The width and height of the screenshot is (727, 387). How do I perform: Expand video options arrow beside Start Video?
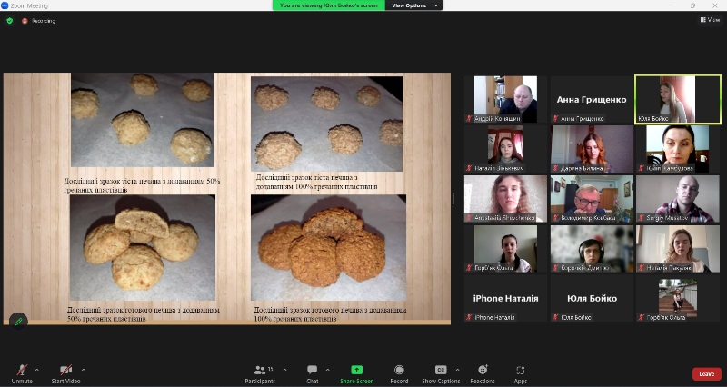click(84, 370)
